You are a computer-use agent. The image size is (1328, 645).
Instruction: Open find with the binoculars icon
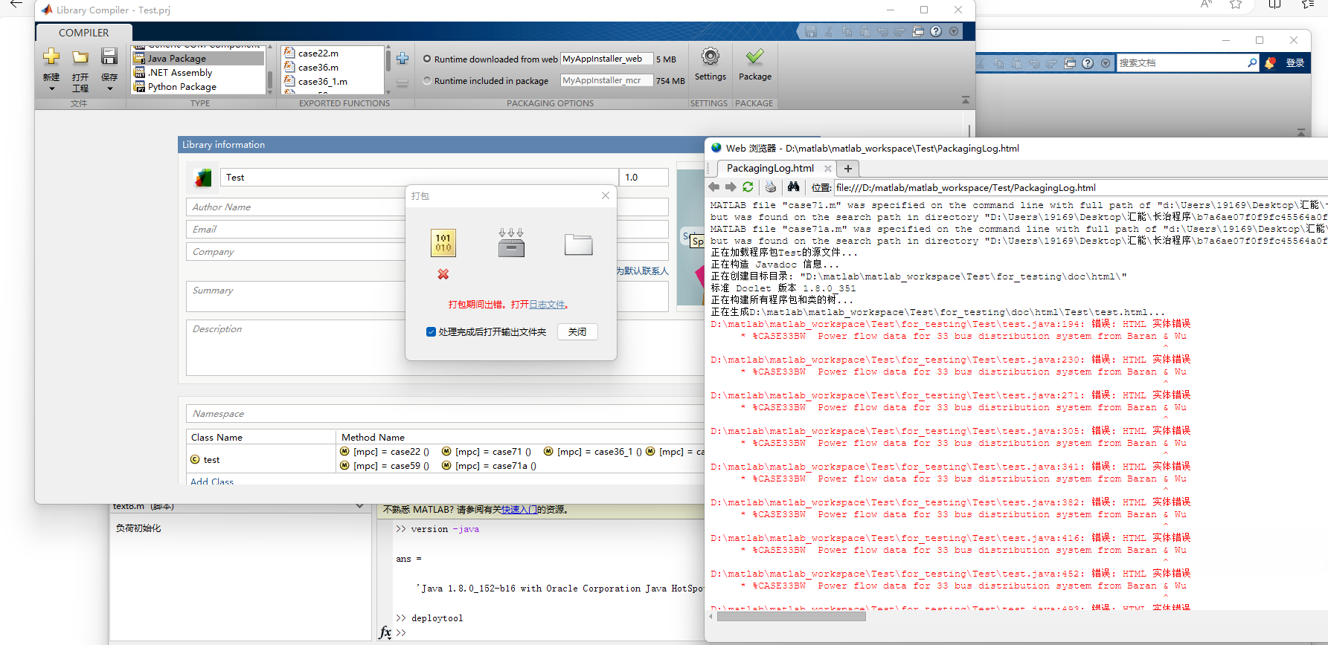point(793,187)
